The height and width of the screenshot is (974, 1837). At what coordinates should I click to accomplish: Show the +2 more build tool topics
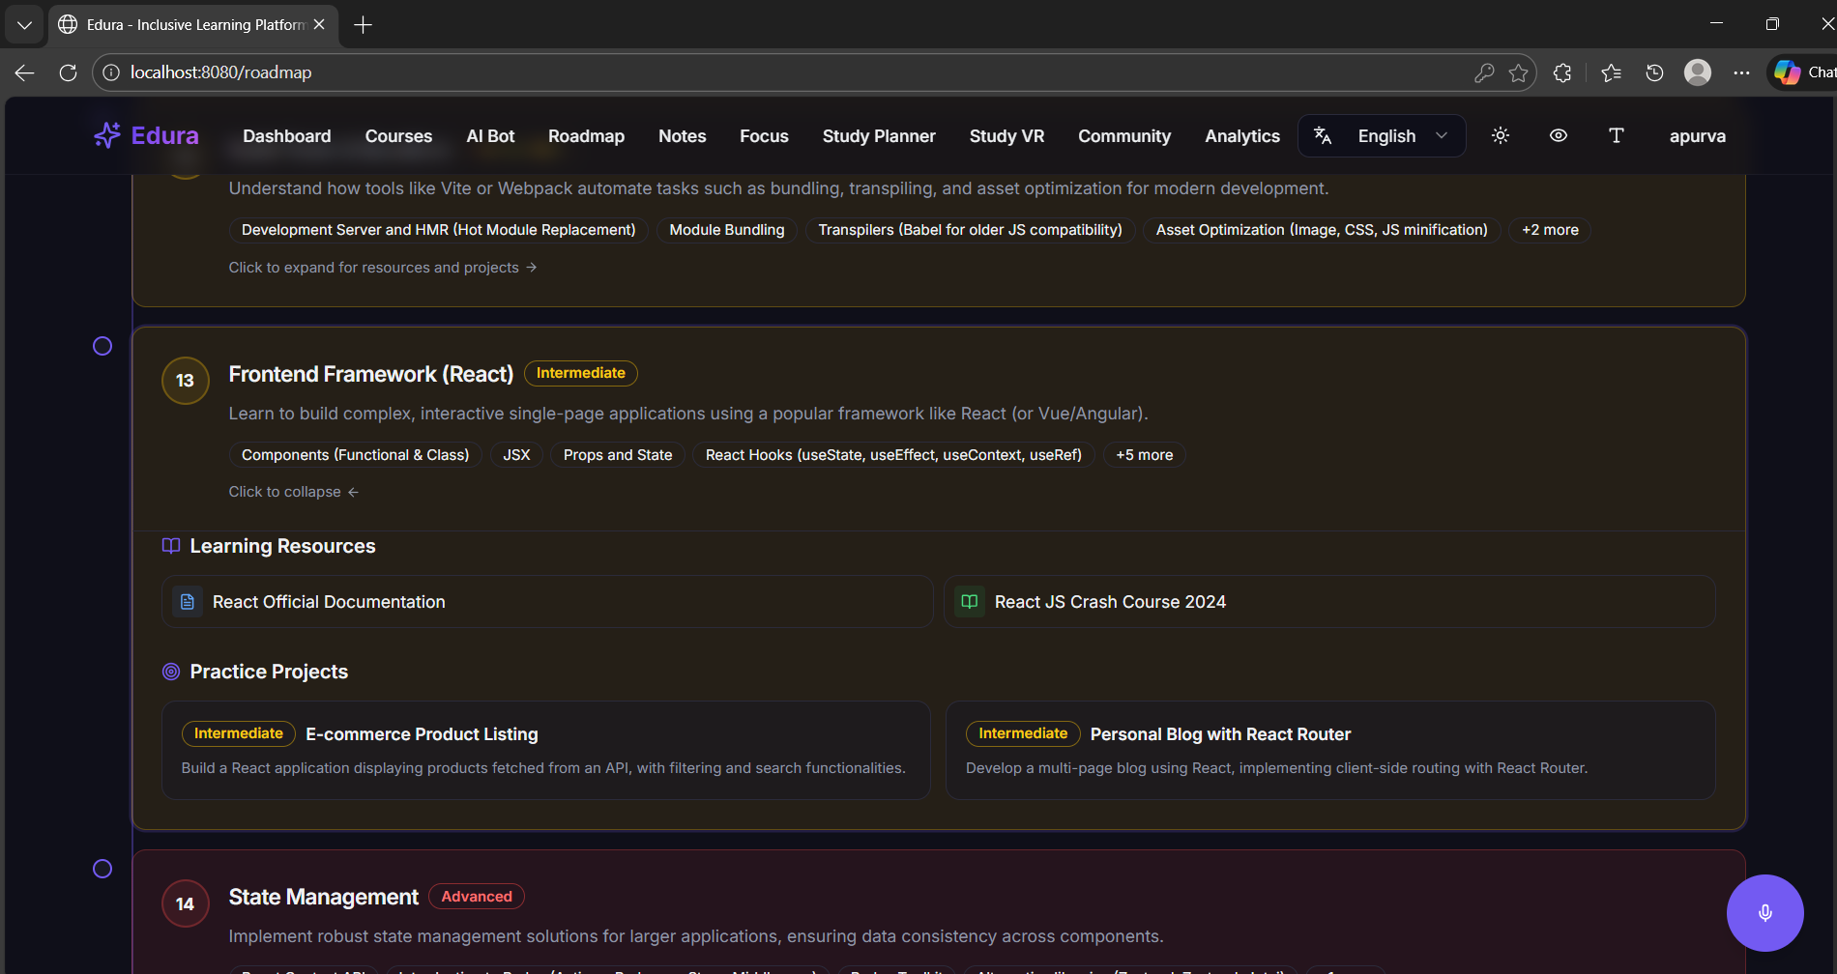1550,230
